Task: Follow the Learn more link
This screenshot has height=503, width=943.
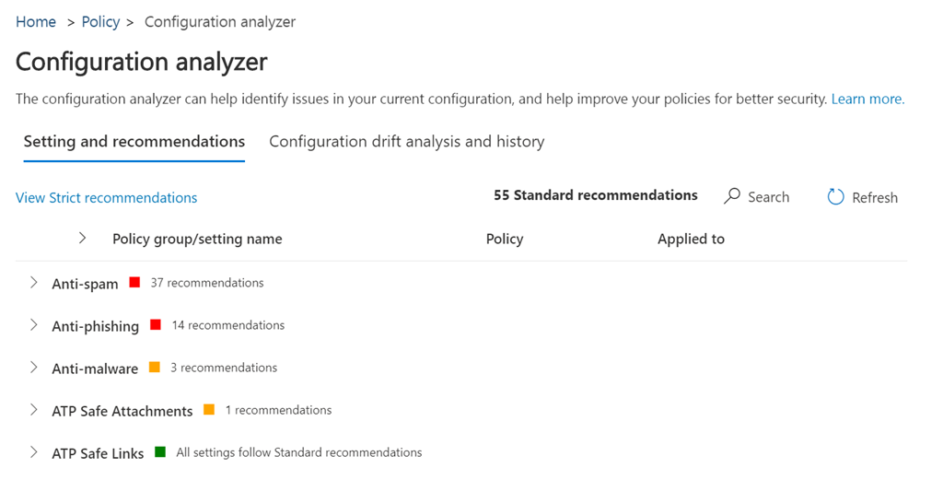Action: tap(867, 99)
